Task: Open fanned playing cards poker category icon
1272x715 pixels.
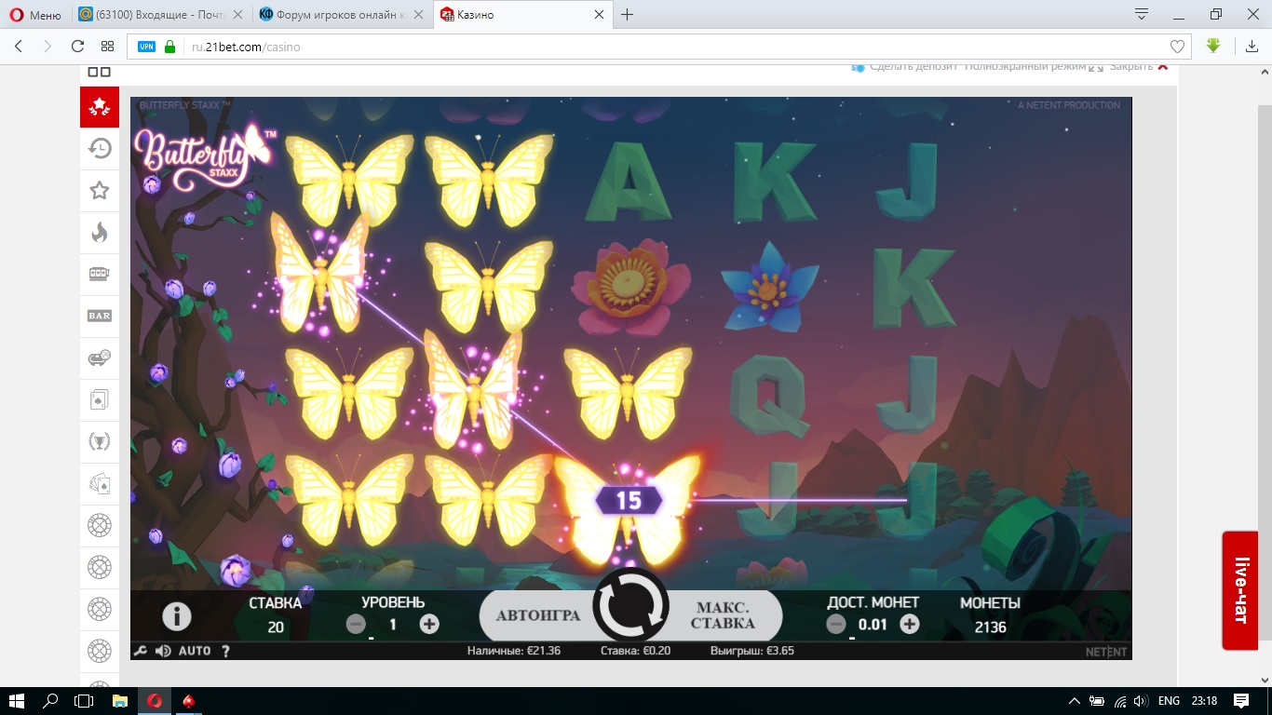Action: [x=100, y=484]
